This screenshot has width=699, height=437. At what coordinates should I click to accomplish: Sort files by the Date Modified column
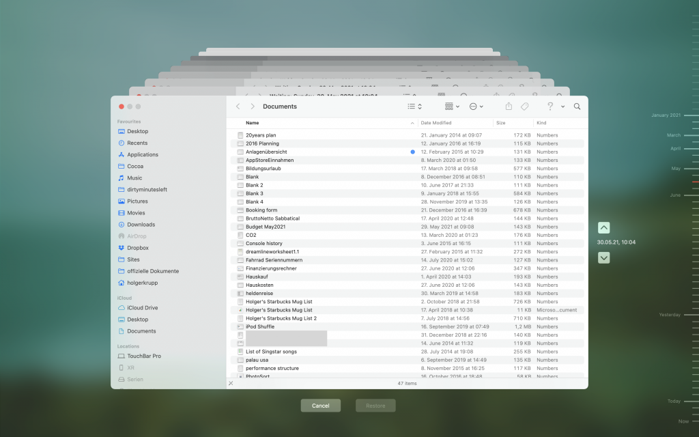[x=436, y=123]
